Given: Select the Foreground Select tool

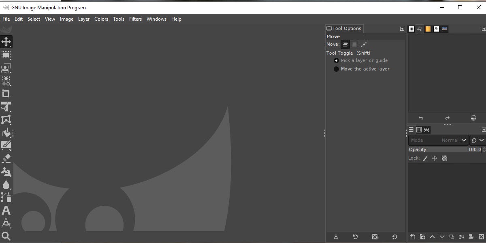Looking at the screenshot, I should [6, 68].
